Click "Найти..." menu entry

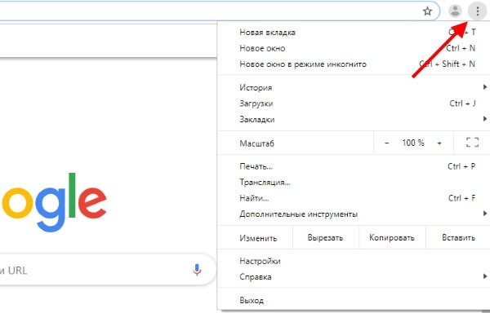coord(354,198)
